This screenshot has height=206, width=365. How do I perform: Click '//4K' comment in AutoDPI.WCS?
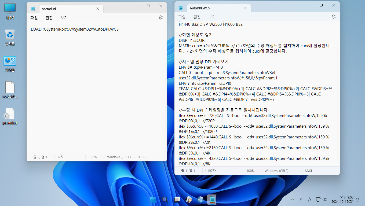coord(207,153)
